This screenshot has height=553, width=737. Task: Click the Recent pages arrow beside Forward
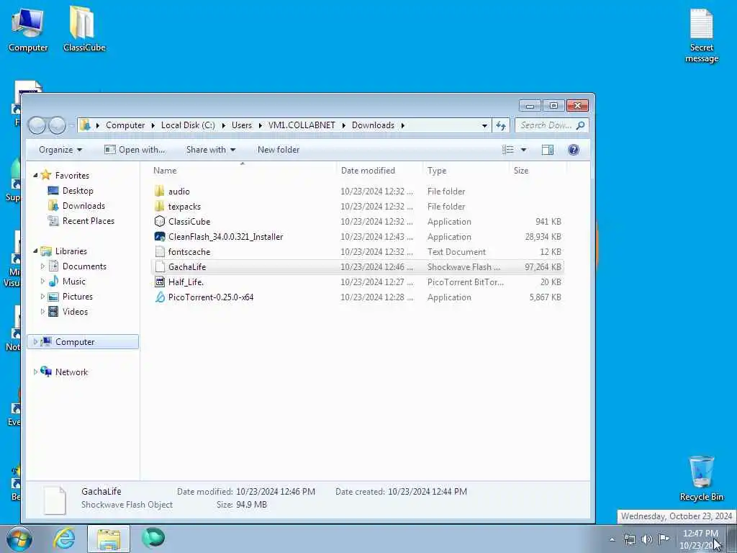[x=71, y=125]
